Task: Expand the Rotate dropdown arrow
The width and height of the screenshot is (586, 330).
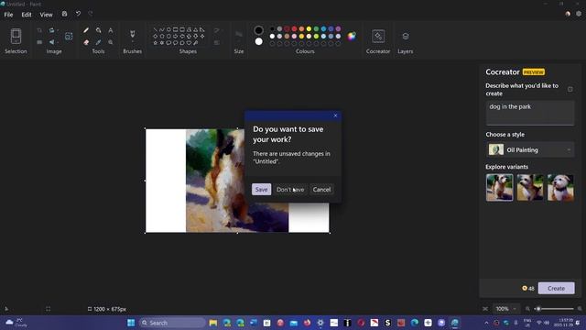Action: (x=58, y=30)
